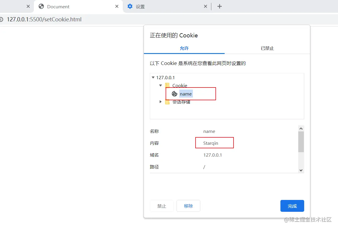Switch to the 已禁止 tab

[x=267, y=48]
